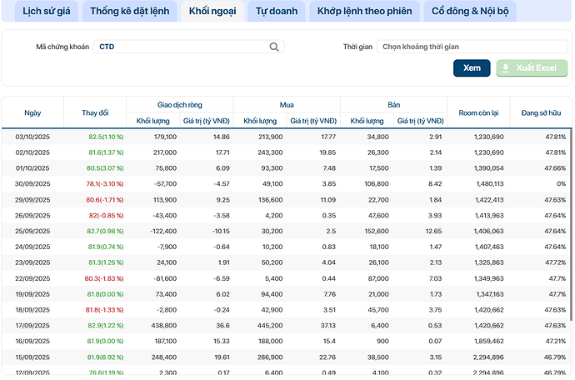This screenshot has width=575, height=380.
Task: Switch to Thống kê đặt lệnh tab
Action: pos(128,12)
